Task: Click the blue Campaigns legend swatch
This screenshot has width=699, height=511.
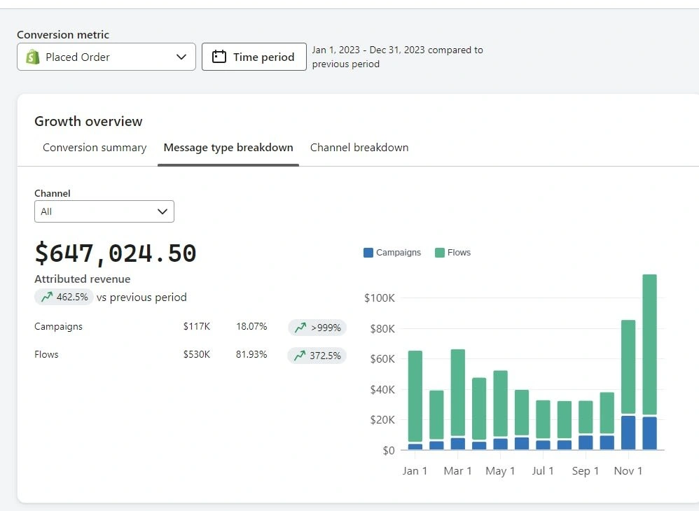Action: 368,253
